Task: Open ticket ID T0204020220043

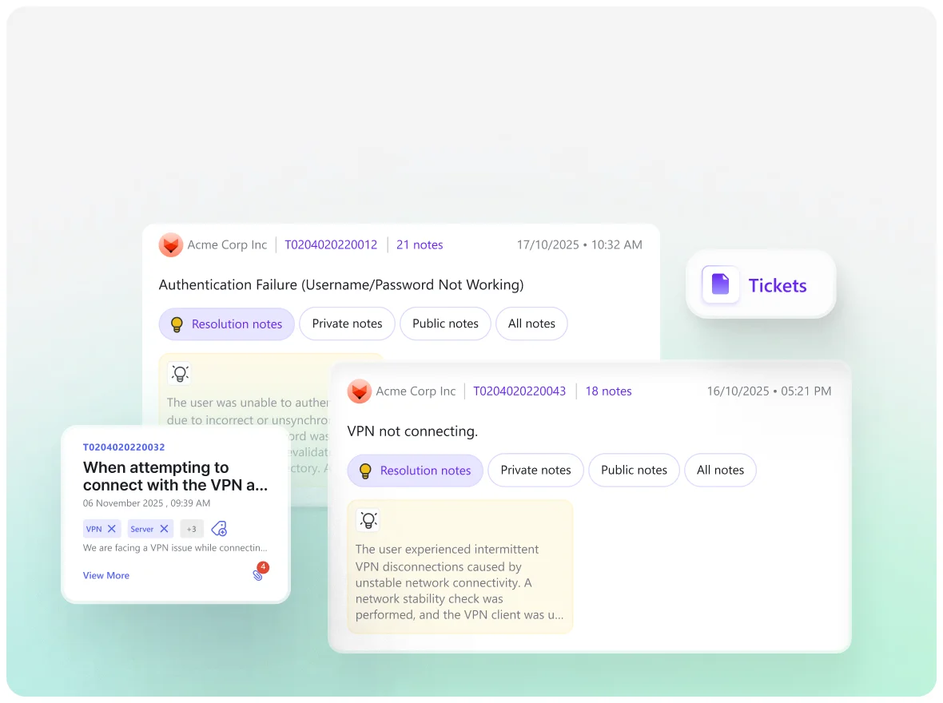Action: pos(519,391)
